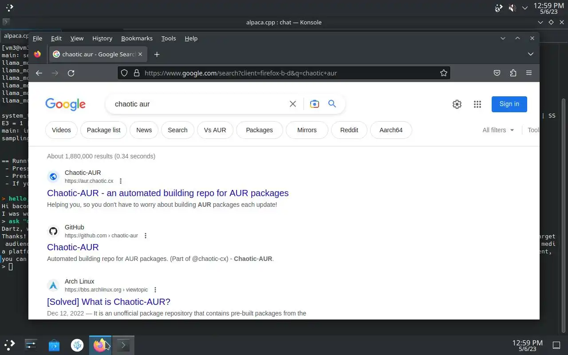Click the muted volume tray icon

click(x=512, y=8)
